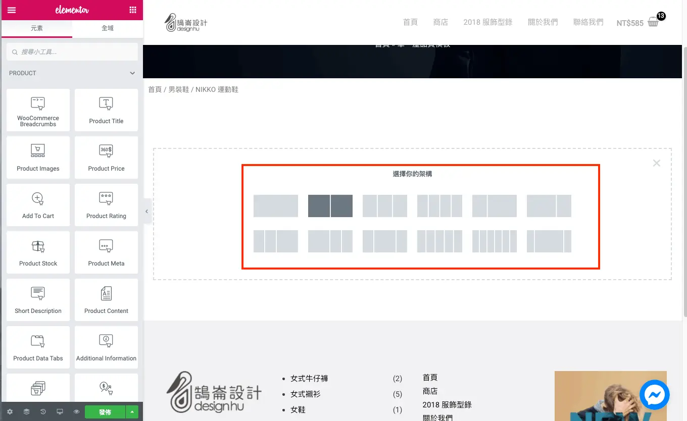Select the WooCommerce Breadcrumbs widget
This screenshot has width=687, height=421.
38,110
